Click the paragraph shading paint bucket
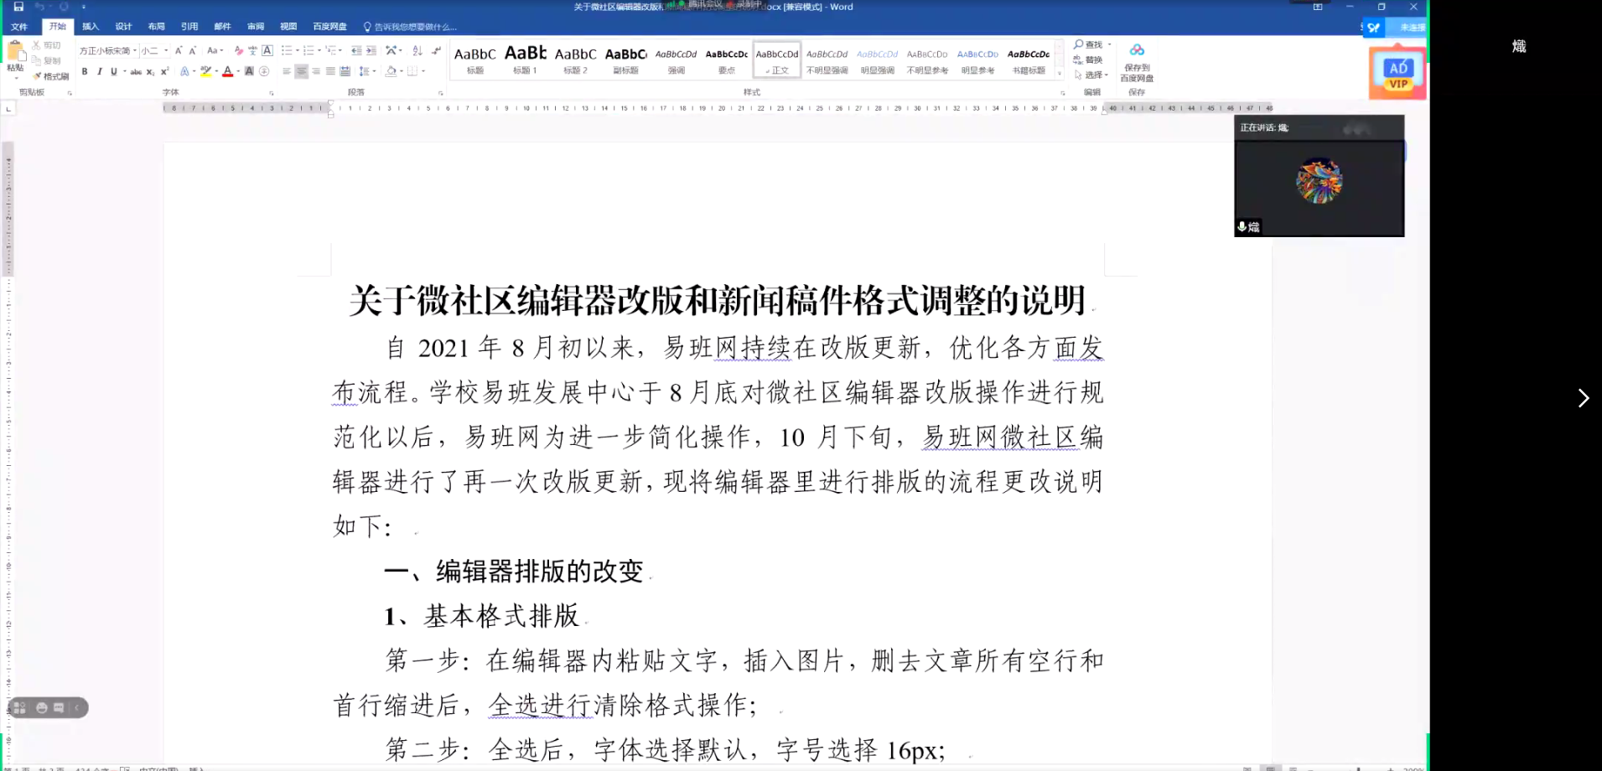This screenshot has height=771, width=1602. (x=391, y=71)
